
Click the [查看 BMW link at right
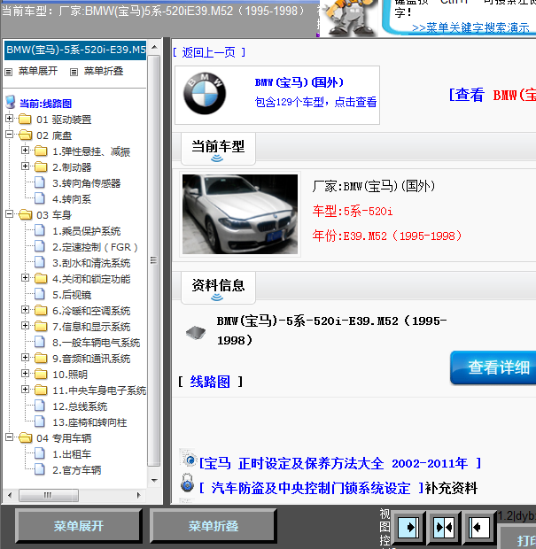(x=493, y=95)
